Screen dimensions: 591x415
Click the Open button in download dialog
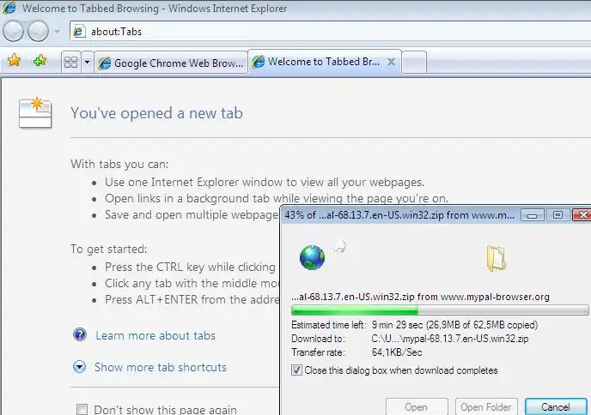416,406
